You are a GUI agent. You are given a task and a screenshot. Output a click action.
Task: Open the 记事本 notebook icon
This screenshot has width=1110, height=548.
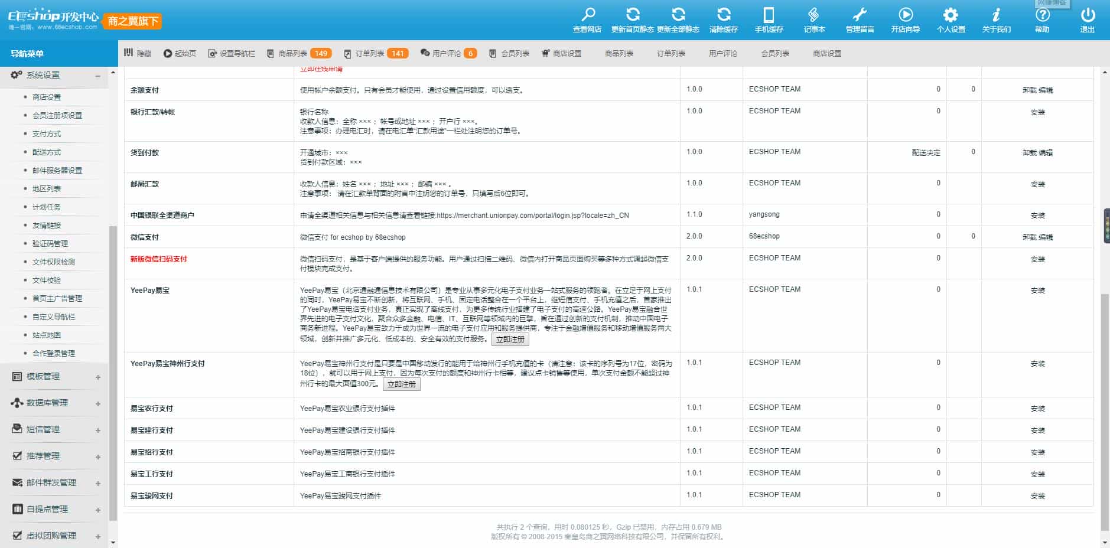click(x=814, y=15)
